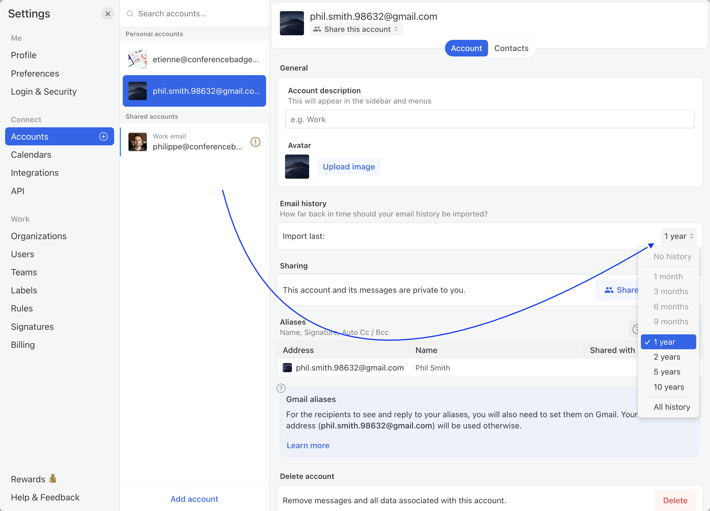Image resolution: width=710 pixels, height=511 pixels.
Task: Select the 10 years import option
Action: pyautogui.click(x=669, y=387)
